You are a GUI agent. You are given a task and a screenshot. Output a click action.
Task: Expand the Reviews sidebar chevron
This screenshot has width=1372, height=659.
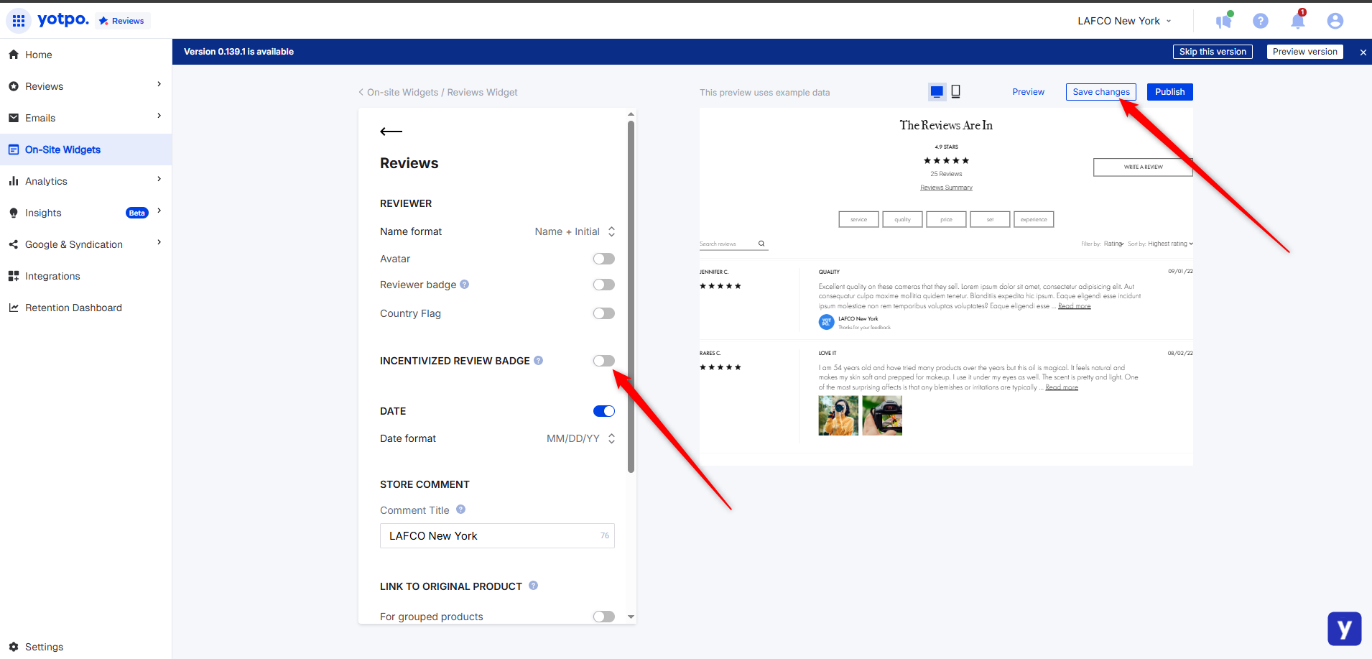click(159, 84)
